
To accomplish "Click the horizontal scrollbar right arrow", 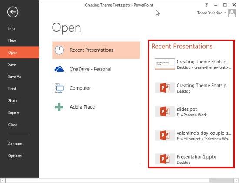I will tap(236, 180).
